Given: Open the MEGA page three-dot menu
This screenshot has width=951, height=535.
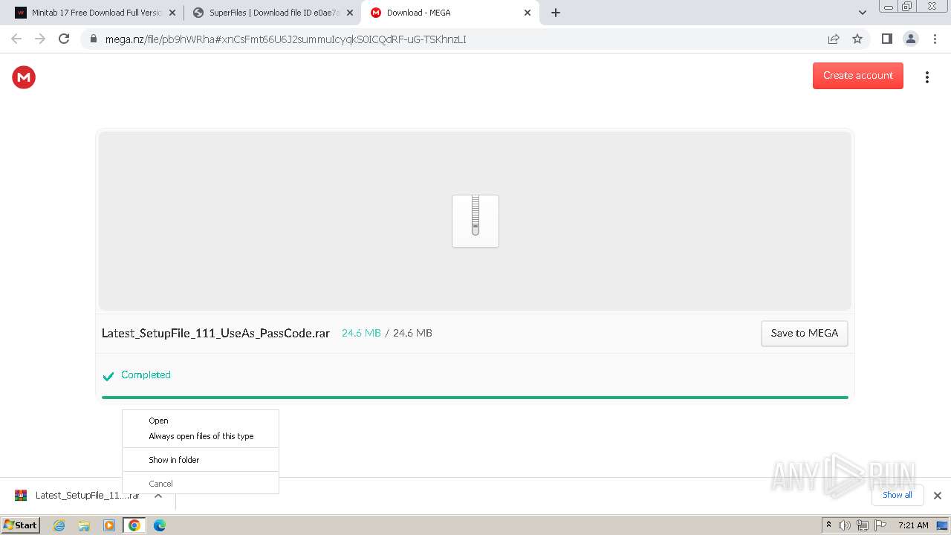Looking at the screenshot, I should (926, 77).
